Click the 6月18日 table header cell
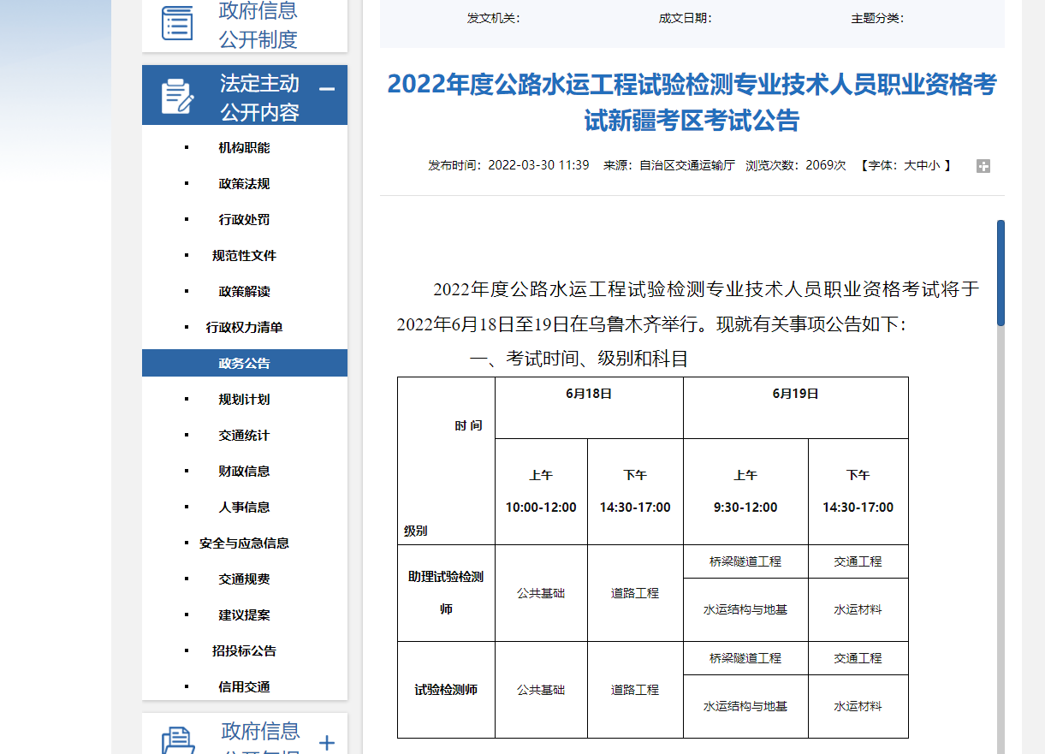This screenshot has width=1045, height=754. [x=589, y=407]
